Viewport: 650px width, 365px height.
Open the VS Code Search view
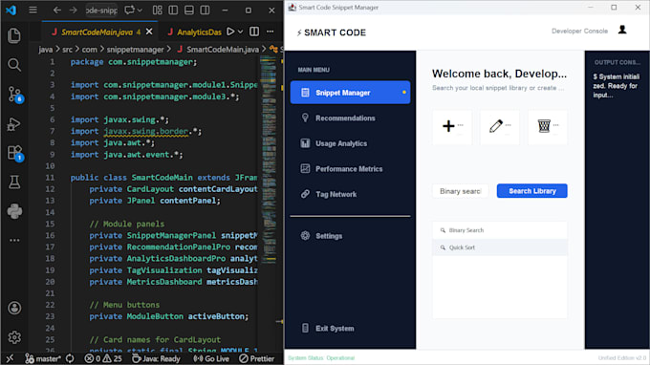[14, 65]
